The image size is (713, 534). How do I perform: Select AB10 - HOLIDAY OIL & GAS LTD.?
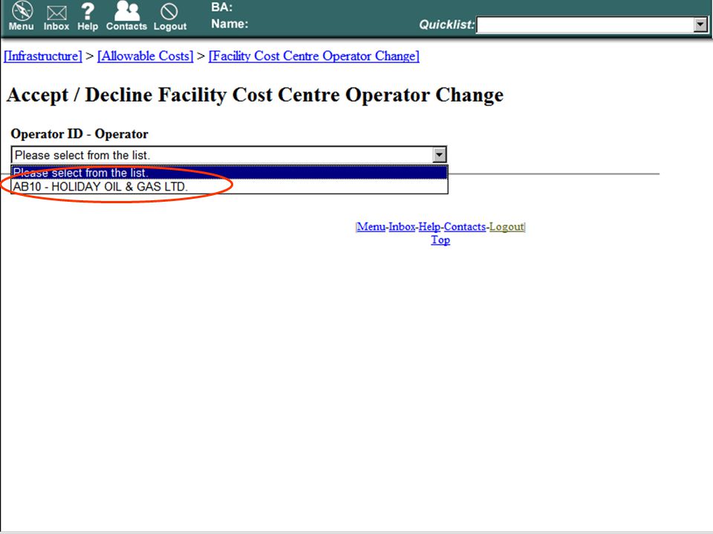point(229,187)
